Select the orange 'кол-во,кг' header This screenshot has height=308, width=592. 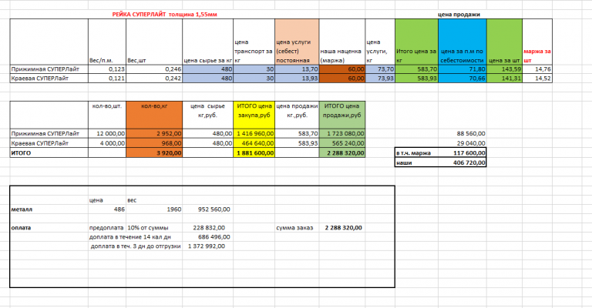pos(154,115)
